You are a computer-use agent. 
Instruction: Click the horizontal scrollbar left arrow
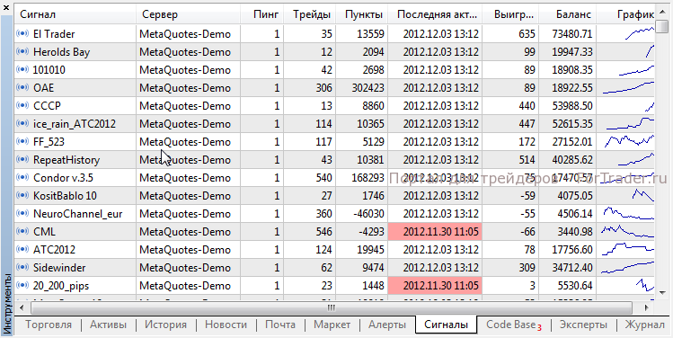point(22,307)
